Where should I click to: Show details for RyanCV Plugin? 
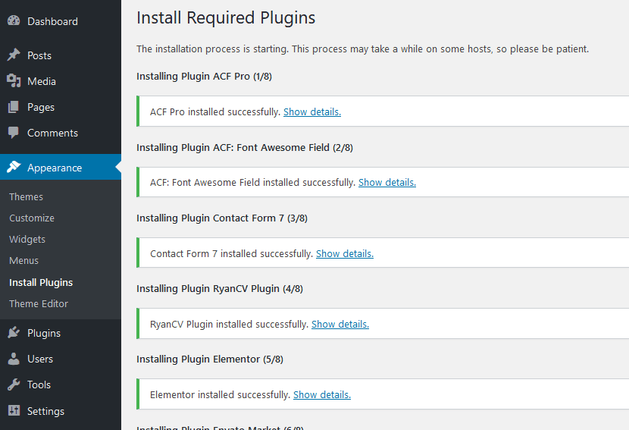(x=340, y=324)
